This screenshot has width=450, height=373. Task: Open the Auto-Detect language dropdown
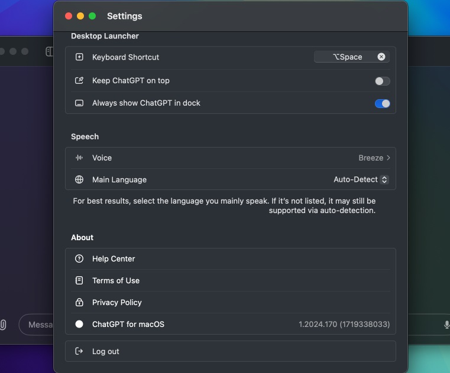pos(361,180)
